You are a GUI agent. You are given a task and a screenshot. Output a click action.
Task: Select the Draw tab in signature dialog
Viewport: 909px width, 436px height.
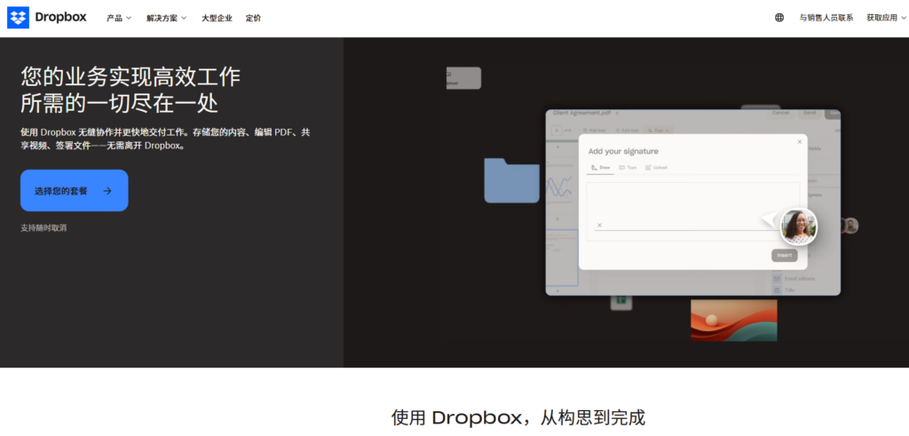[601, 168]
